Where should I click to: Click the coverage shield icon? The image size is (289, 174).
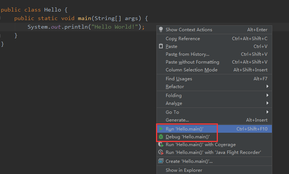point(161,145)
